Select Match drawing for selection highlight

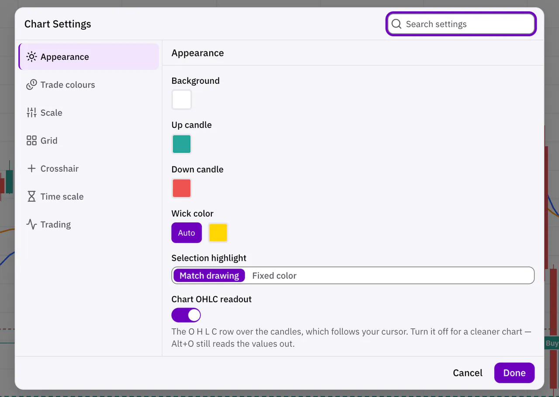(x=209, y=276)
